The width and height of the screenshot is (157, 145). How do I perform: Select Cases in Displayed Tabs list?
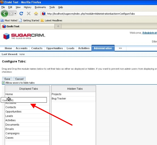[27, 138]
